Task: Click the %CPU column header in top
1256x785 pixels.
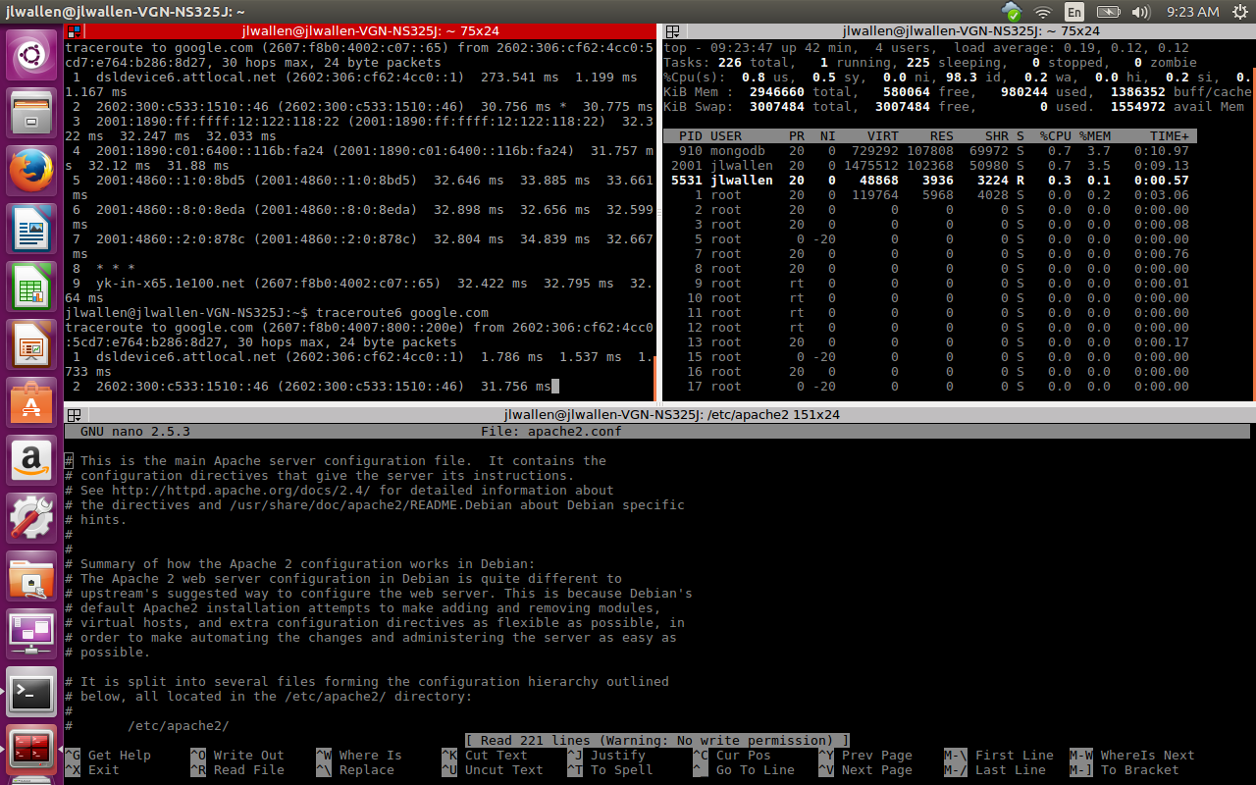Action: 1056,136
